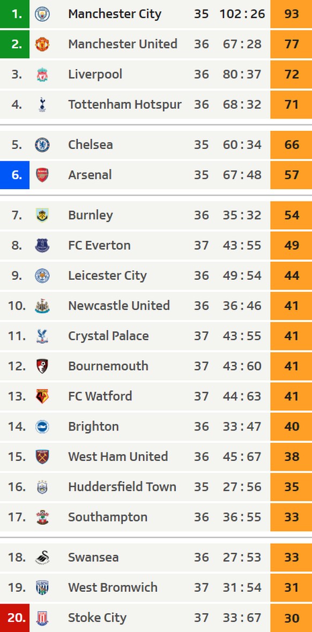Open the Huddersfield Town team link
Viewport: 312px width, 632px height.
[x=122, y=487]
